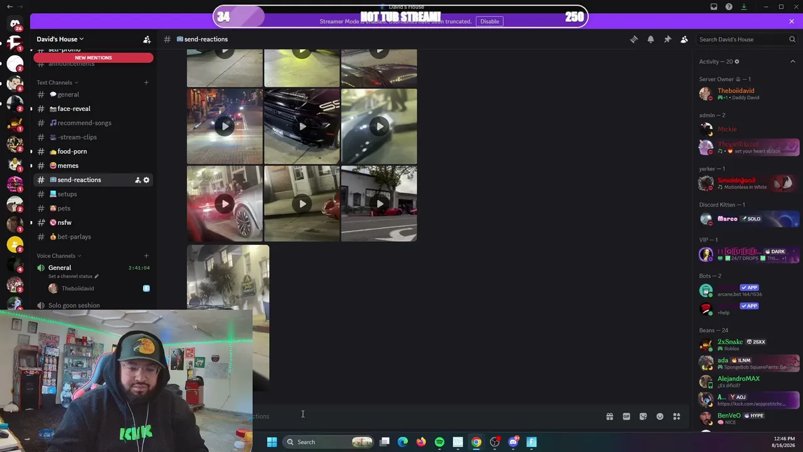View the bet-parlays channel
The width and height of the screenshot is (803, 452).
[93, 237]
